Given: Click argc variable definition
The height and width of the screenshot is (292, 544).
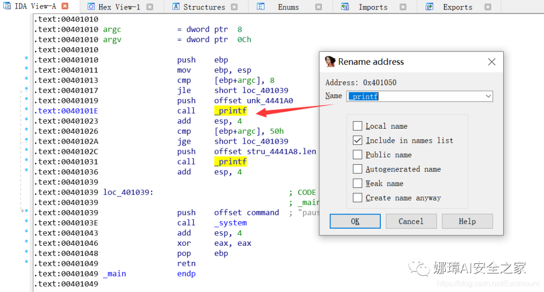Looking at the screenshot, I should [112, 30].
